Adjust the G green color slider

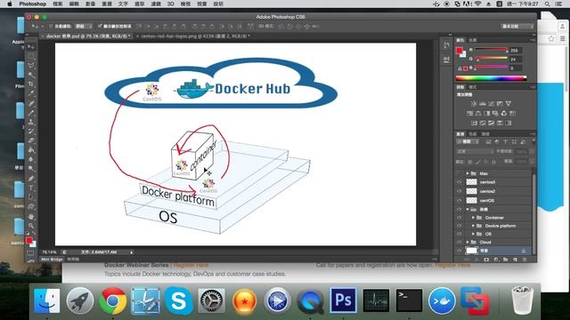click(491, 59)
